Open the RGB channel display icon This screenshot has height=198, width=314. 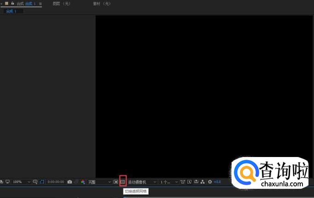coord(83,182)
